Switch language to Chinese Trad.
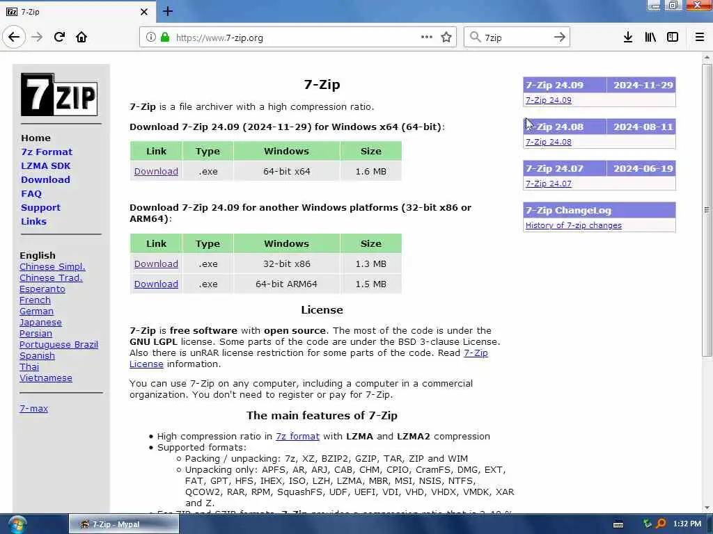The image size is (713, 534). (x=51, y=278)
